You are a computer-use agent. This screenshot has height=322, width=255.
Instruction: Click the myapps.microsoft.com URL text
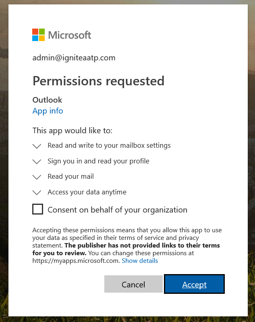tap(76, 261)
